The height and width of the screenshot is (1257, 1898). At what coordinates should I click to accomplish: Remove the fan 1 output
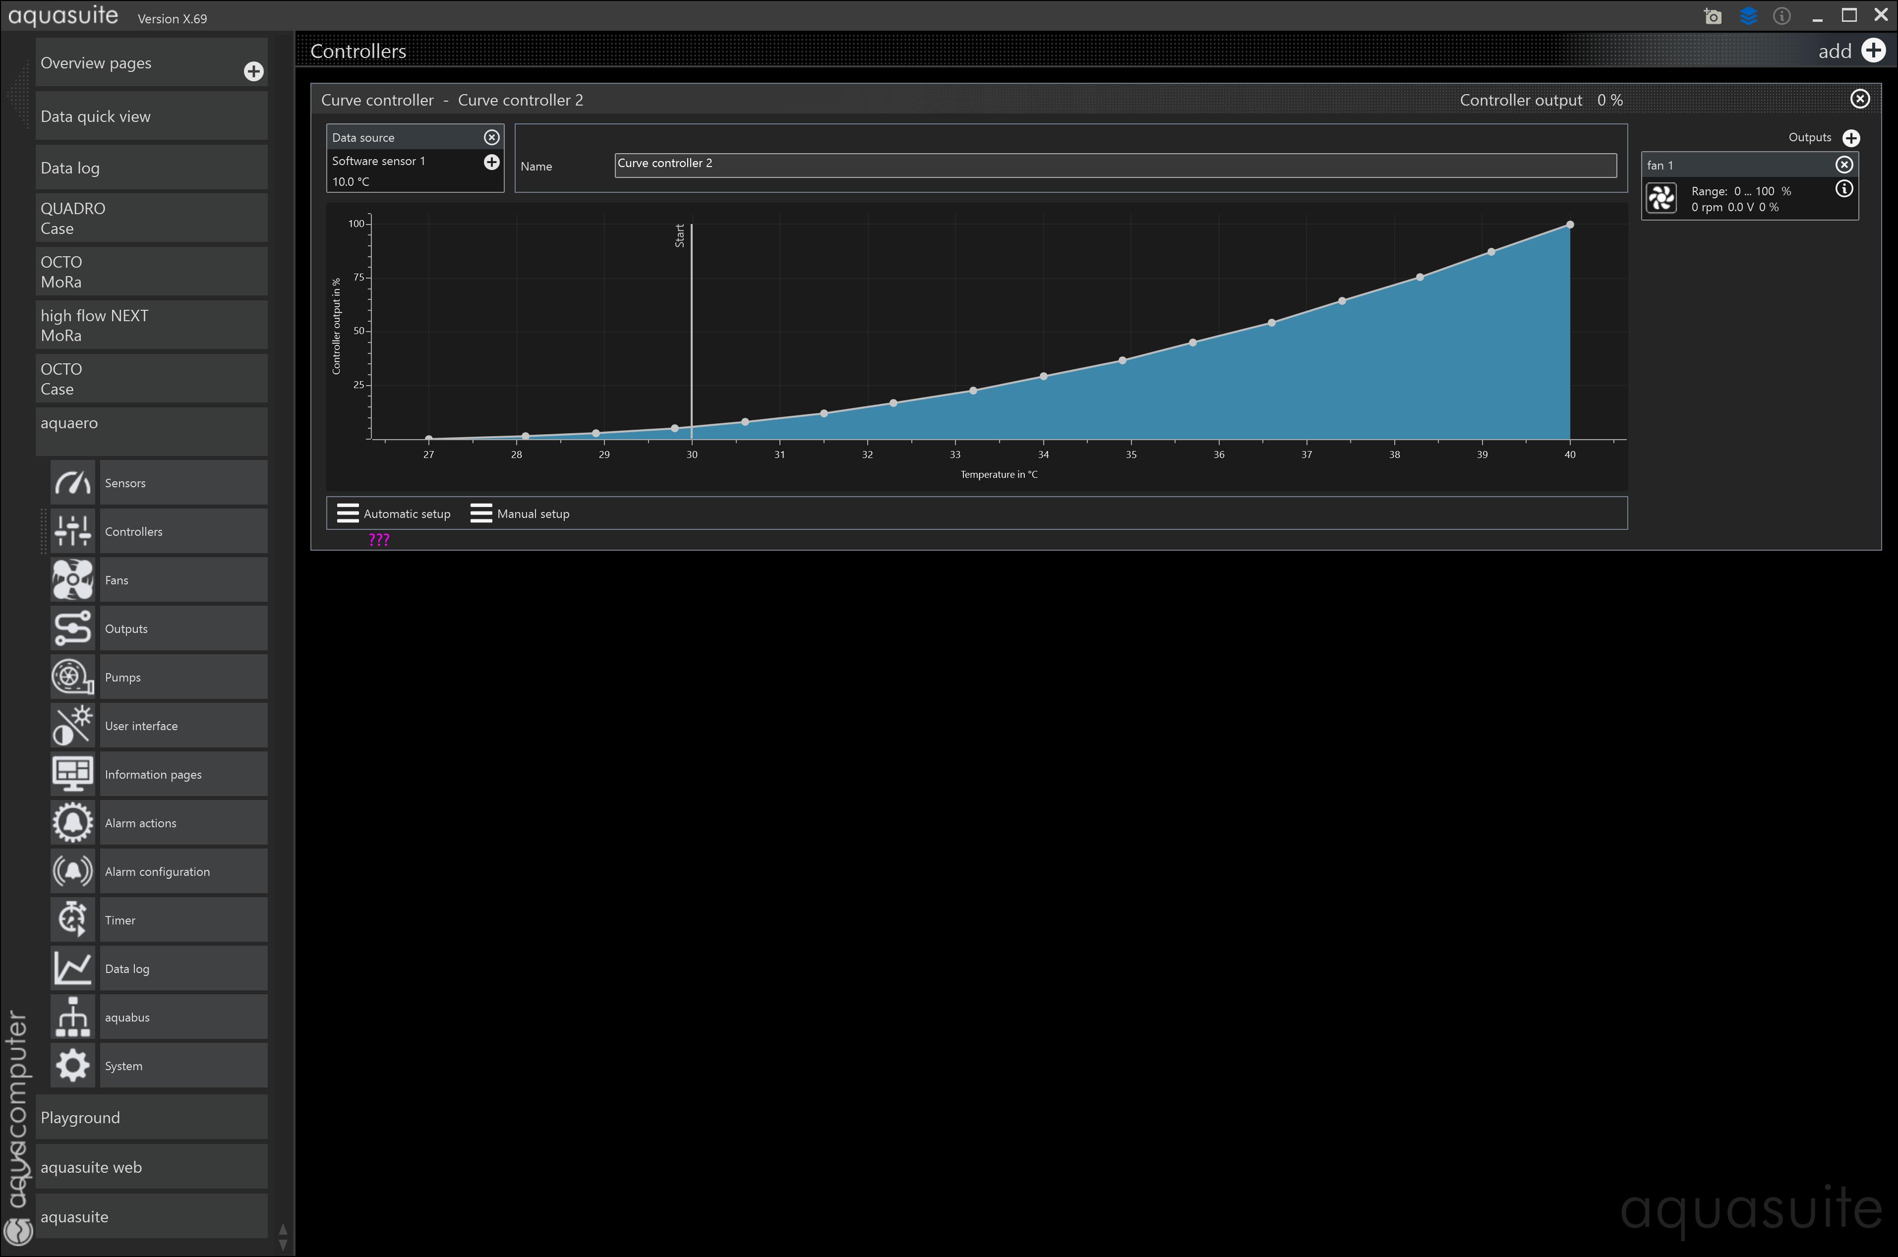tap(1843, 165)
